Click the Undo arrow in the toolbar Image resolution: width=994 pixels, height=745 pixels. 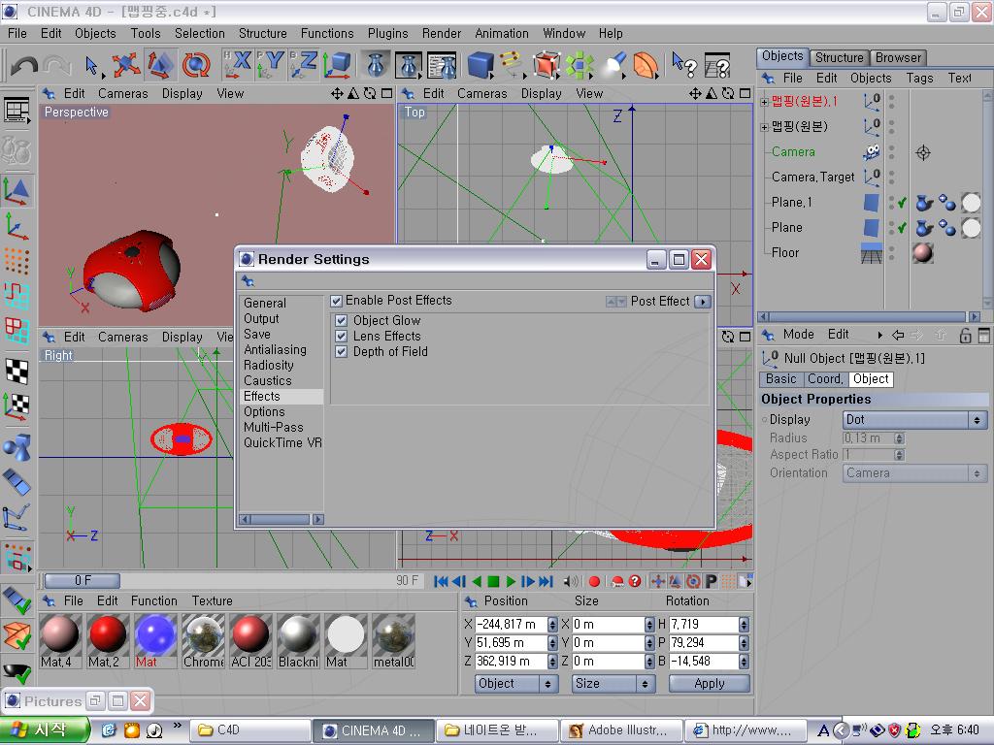coord(24,65)
